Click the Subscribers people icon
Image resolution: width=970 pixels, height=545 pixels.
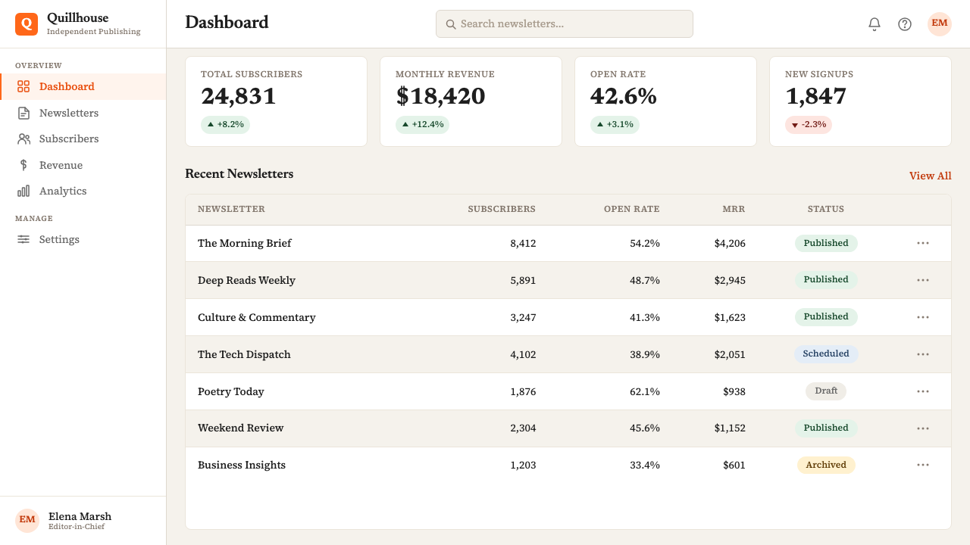23,139
